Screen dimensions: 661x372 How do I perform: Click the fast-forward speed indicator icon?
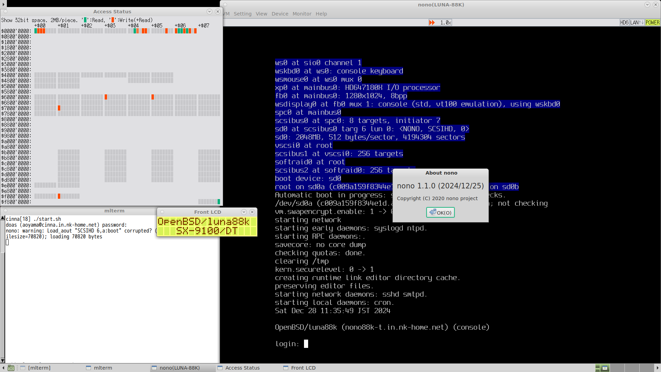[x=432, y=22]
